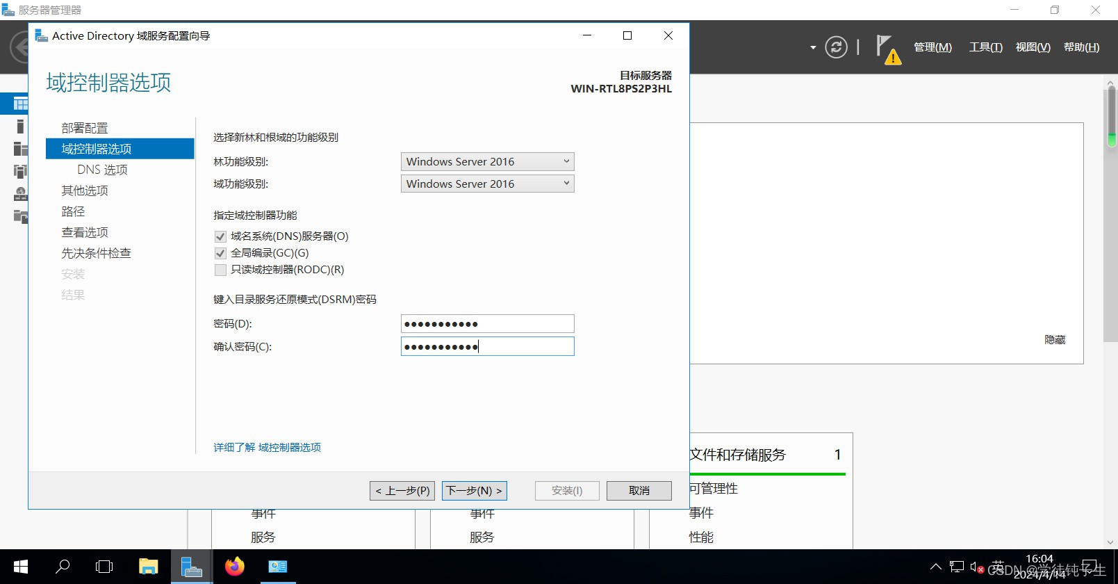The width and height of the screenshot is (1118, 584).
Task: Click the network icon in the system tray
Action: pos(957,567)
